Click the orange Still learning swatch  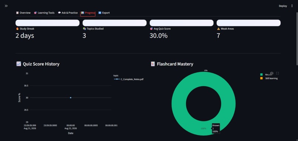[261, 78]
